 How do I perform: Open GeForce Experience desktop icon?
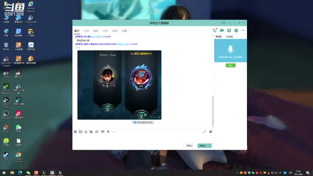[x=6, y=89]
